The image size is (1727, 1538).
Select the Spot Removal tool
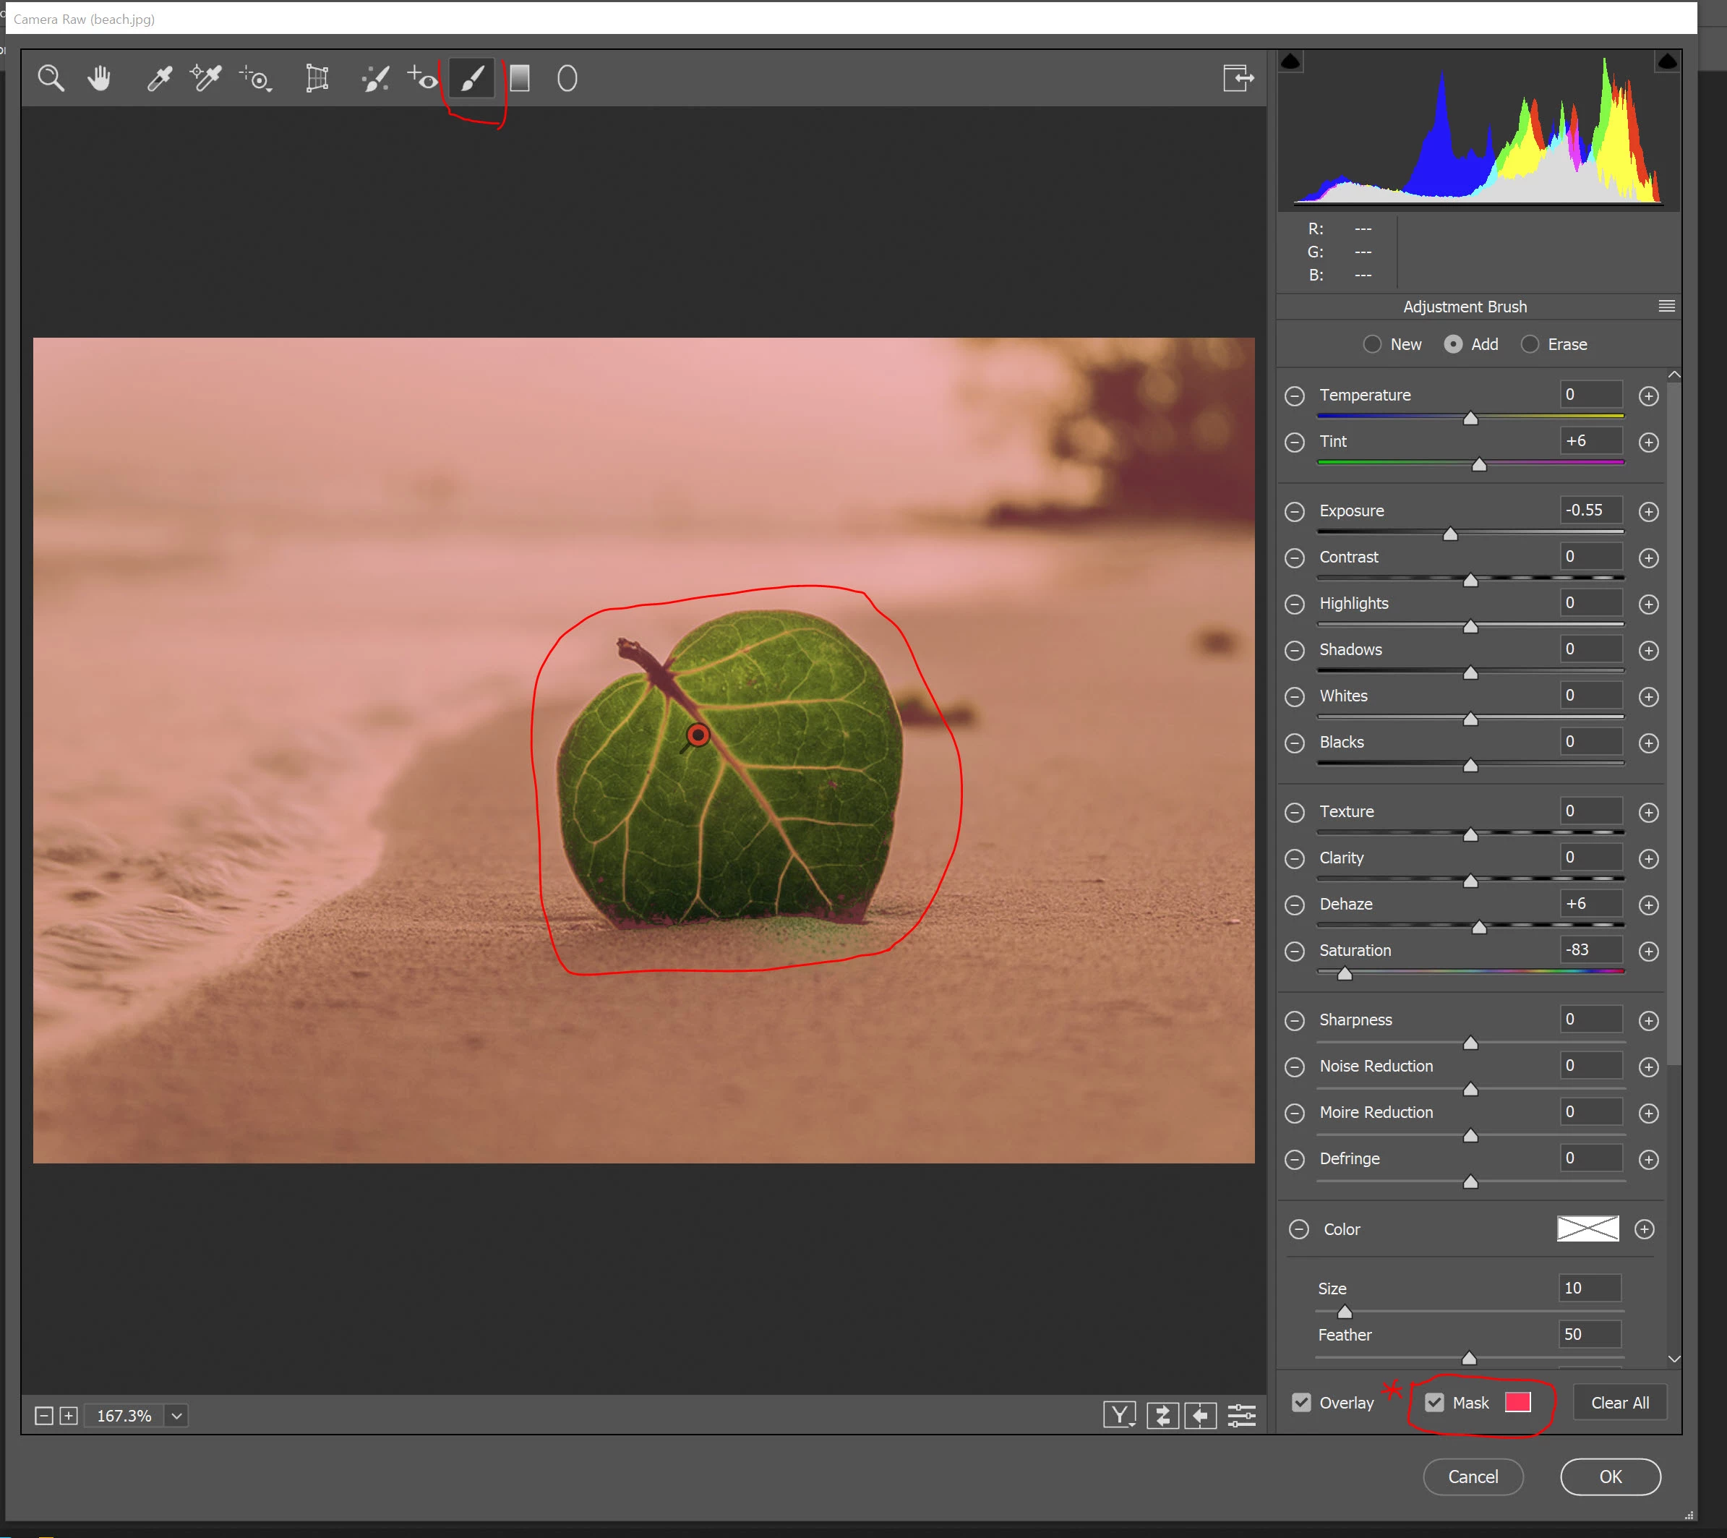375,79
